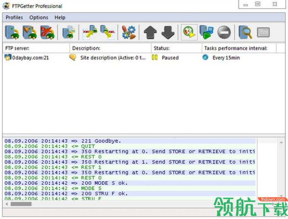Screen dimensions: 288x219
Task: Click the 350 Restarting at 1 log line
Action: tap(130, 162)
